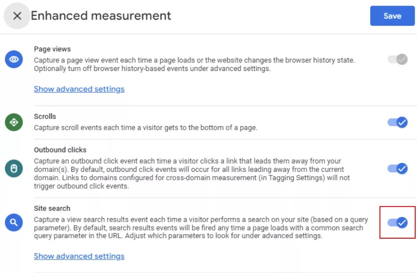Close the Enhanced measurement panel

click(17, 16)
